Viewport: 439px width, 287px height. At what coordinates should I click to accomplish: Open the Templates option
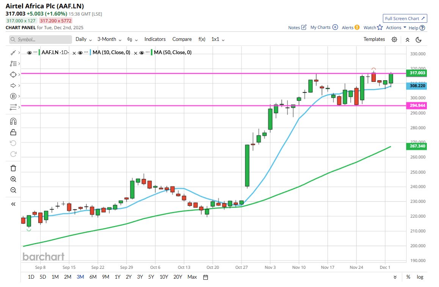pos(374,39)
